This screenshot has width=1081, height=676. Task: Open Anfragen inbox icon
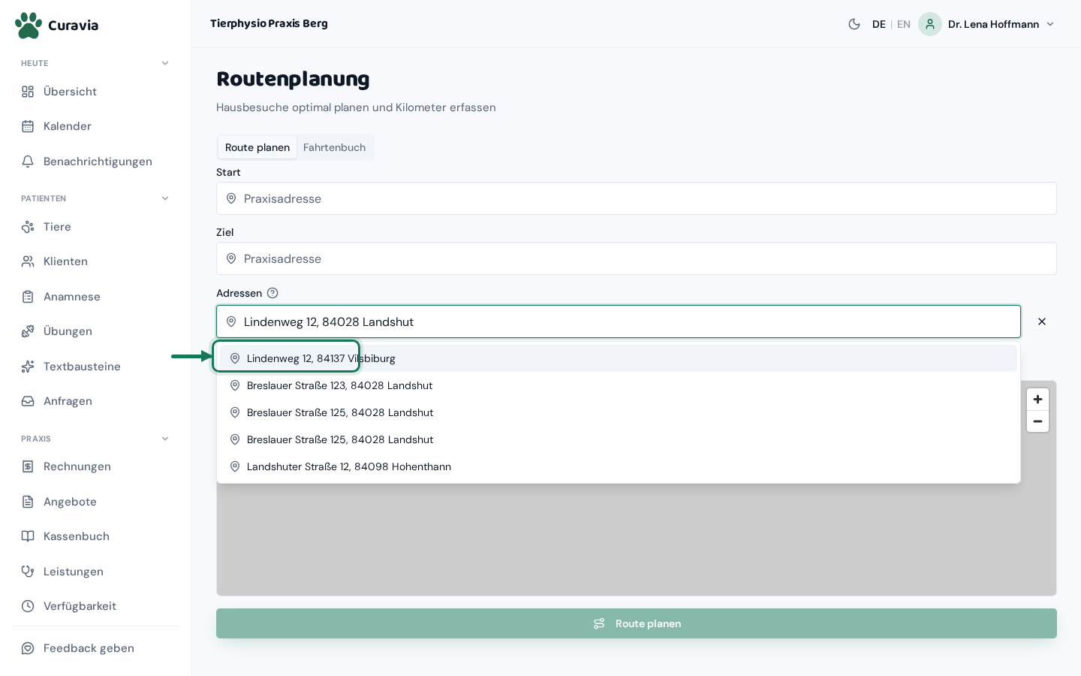point(28,401)
